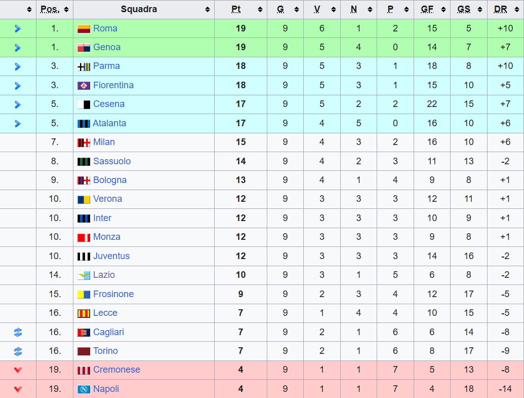Open the Juventus team link

click(111, 256)
